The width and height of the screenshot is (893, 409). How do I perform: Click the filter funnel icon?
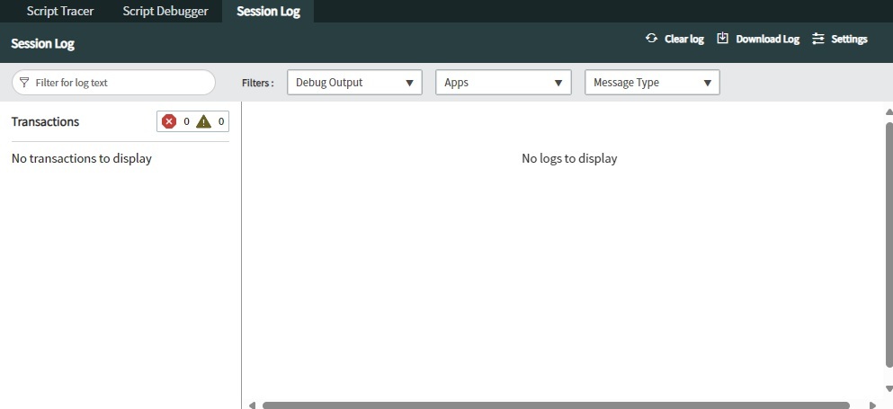click(24, 83)
